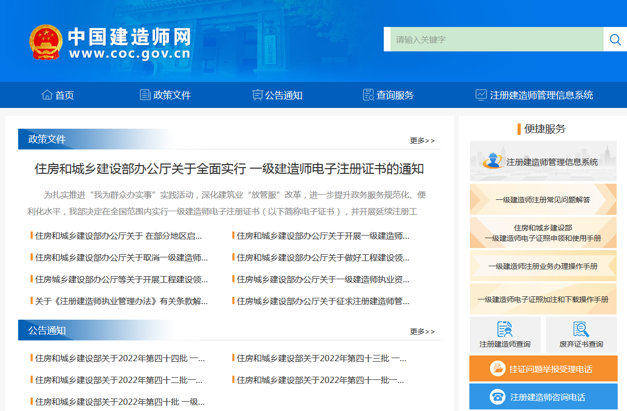This screenshot has width=627, height=411.
Task: Click 更多>> next to 公告通知 section
Action: [422, 331]
